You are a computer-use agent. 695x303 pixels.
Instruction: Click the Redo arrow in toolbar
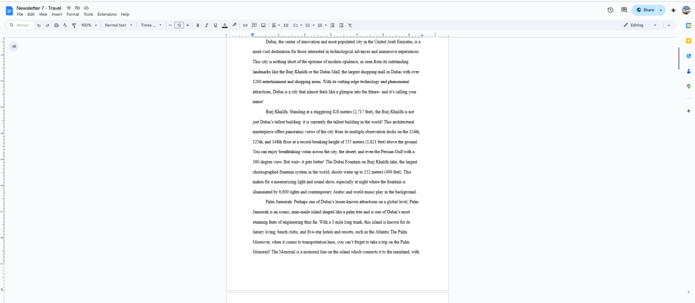(47, 26)
